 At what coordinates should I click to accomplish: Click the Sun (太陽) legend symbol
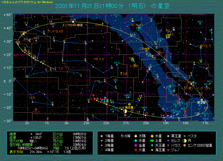[136, 136]
